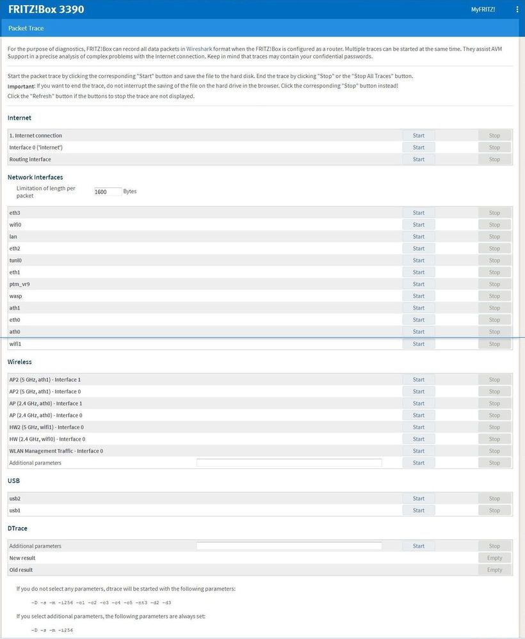Stop HW2 (5 GHz, wifi1) - Interface 0 trace

click(x=494, y=427)
